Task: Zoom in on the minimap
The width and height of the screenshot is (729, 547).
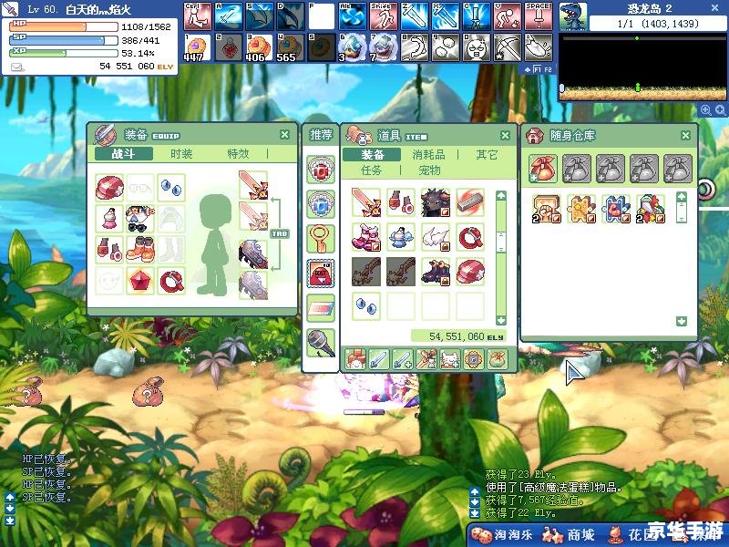Action: click(705, 110)
